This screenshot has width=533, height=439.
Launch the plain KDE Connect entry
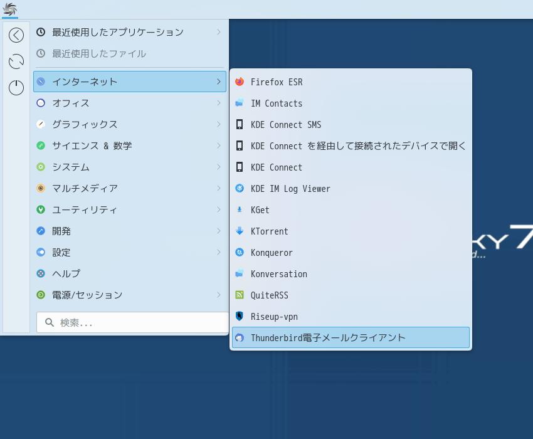pos(351,167)
